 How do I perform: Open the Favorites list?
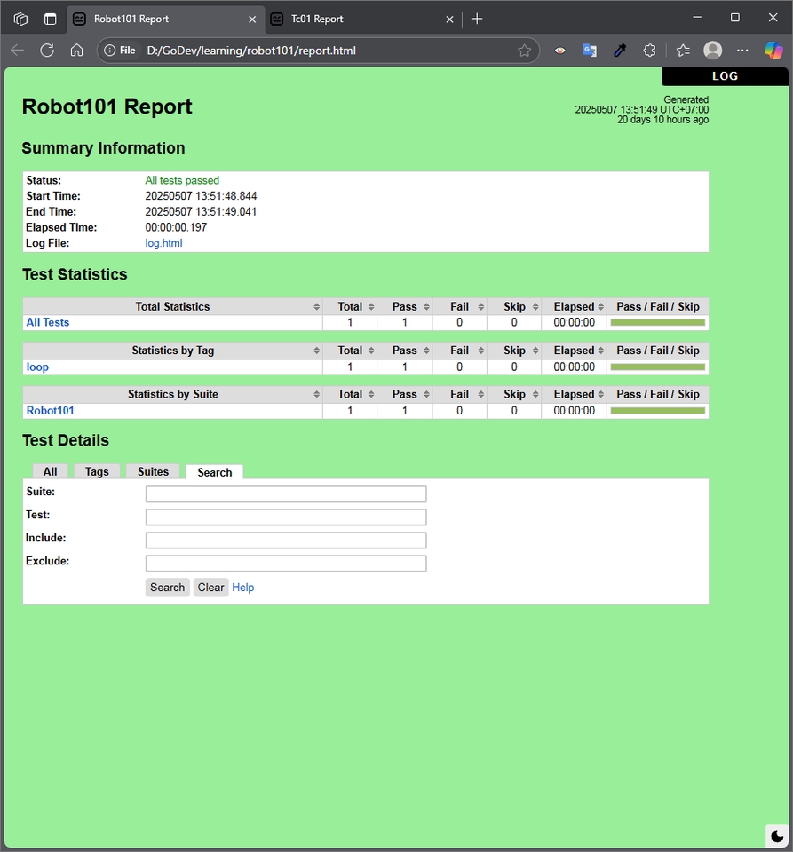coord(683,51)
